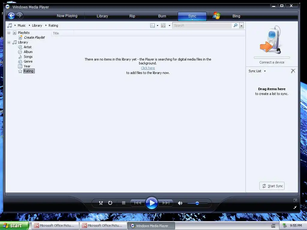Adjust the volume slider
Image resolution: width=307 pixels, height=230 pixels.
coord(197,203)
